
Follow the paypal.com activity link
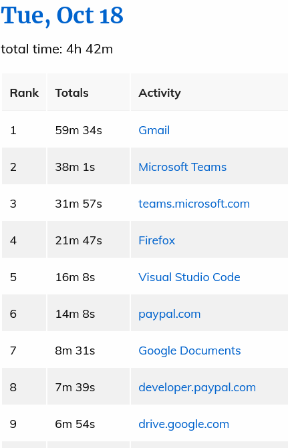[x=170, y=314]
